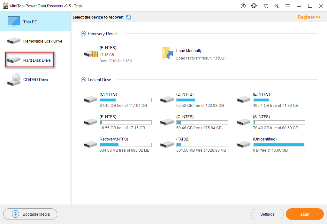The width and height of the screenshot is (327, 224).
Task: Click the F: NTFS logical drive icon
Action: pos(90,122)
